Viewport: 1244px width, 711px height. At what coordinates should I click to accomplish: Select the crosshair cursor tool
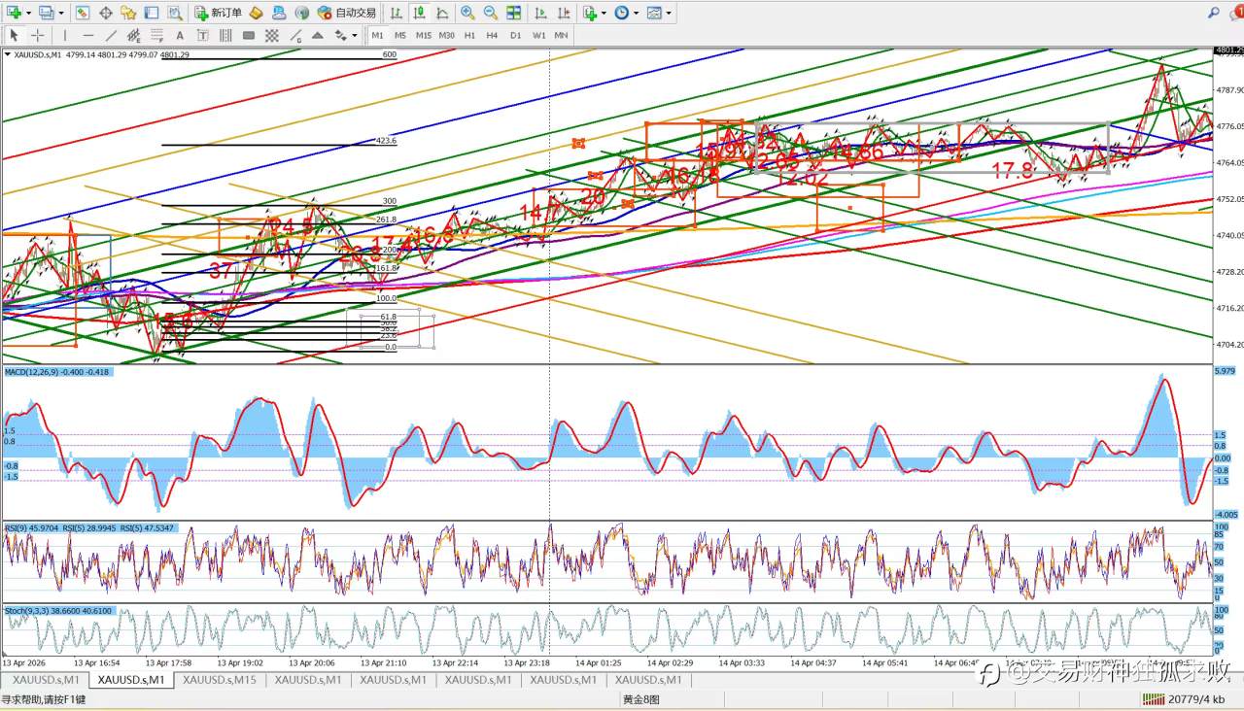[37, 35]
